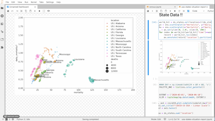Click the blue dashboard icon in notebook toolbar

[188, 11]
